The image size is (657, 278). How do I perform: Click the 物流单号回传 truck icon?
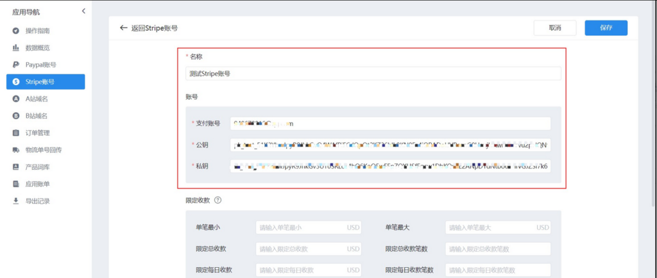click(15, 150)
